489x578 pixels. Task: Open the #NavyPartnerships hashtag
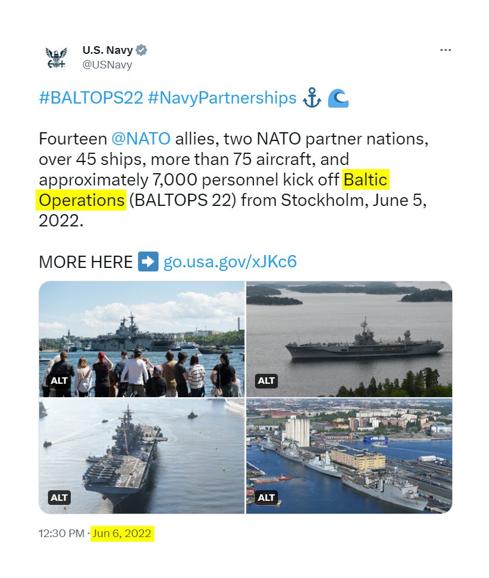pyautogui.click(x=222, y=98)
